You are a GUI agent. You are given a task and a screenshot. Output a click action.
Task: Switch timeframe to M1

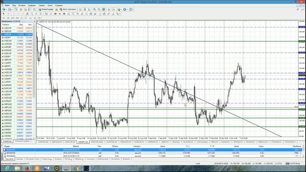(4, 18)
